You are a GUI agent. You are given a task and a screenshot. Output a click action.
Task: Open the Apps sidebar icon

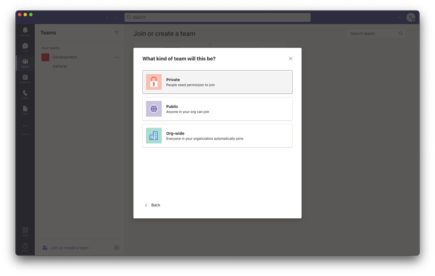point(25,230)
